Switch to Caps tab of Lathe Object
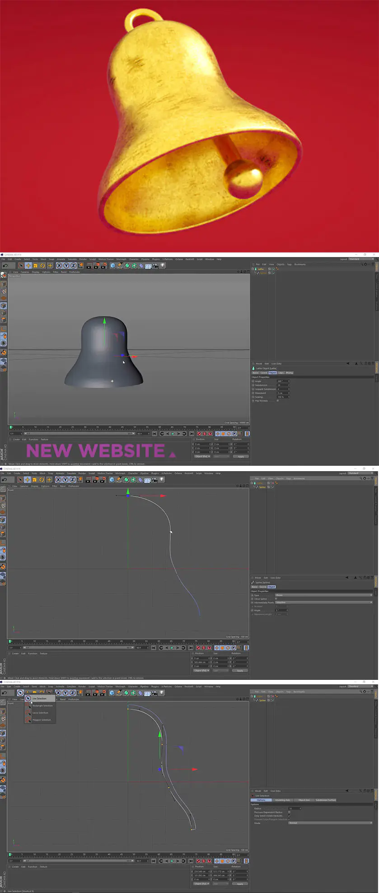The width and height of the screenshot is (379, 893). (x=281, y=373)
